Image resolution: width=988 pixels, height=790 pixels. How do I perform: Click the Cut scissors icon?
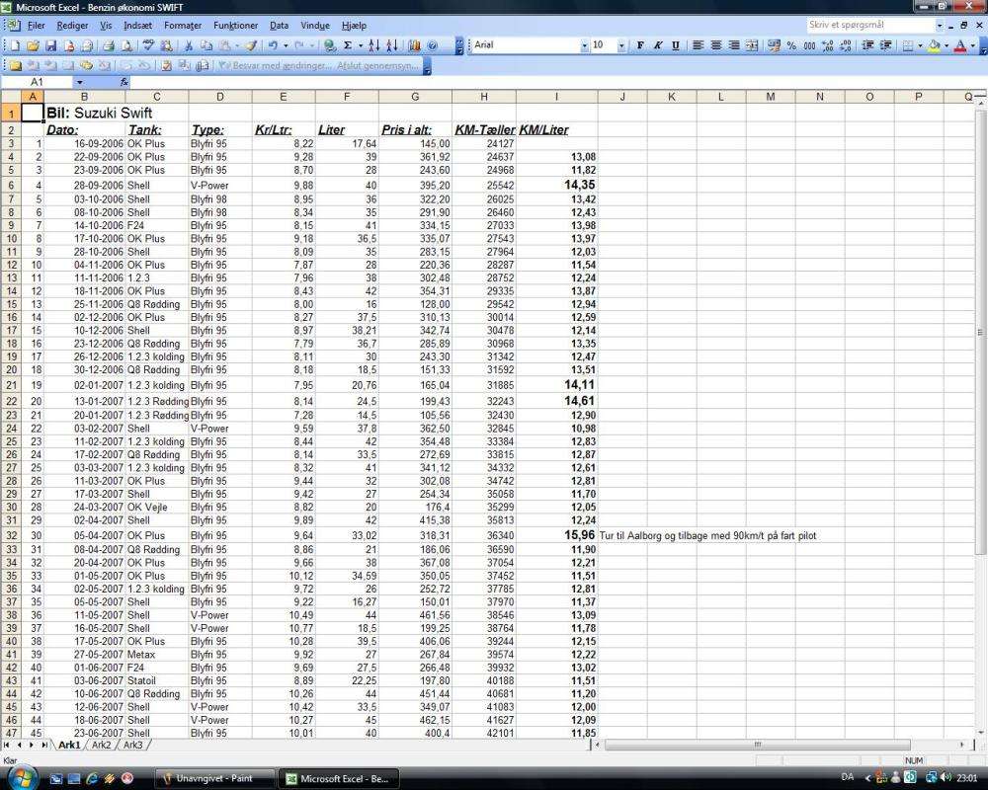[189, 45]
